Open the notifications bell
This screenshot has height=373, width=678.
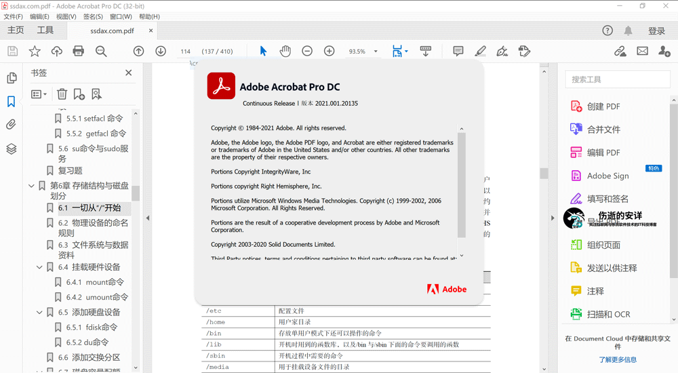click(628, 31)
